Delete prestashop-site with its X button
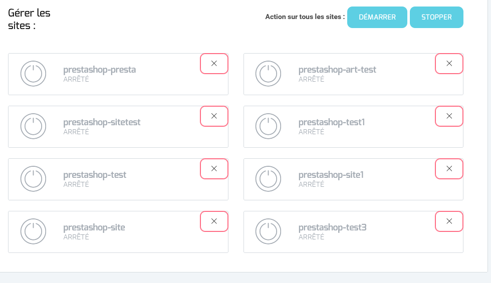The width and height of the screenshot is (491, 283). pos(214,221)
